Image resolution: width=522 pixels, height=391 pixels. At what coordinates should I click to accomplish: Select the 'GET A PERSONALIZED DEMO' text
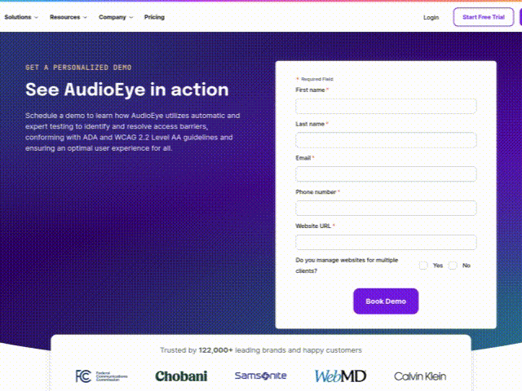tap(78, 68)
